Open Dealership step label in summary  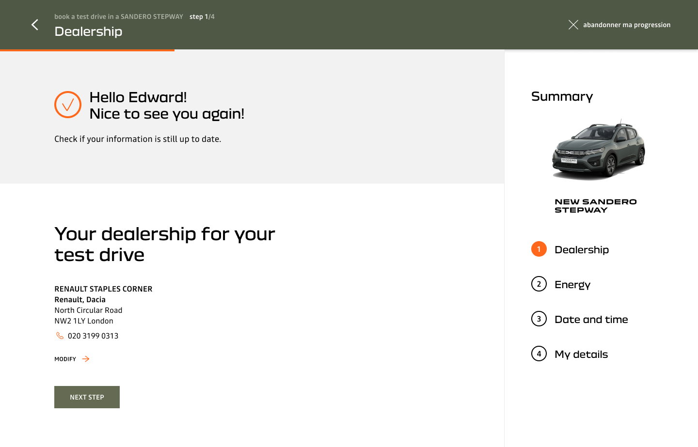582,250
